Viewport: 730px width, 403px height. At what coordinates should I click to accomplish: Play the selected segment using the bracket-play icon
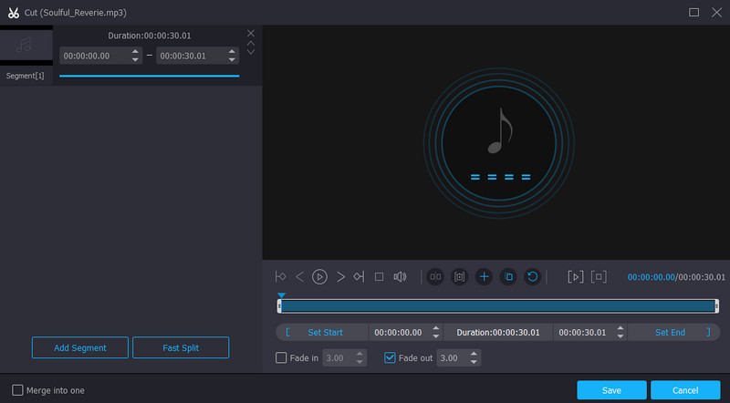click(x=575, y=276)
